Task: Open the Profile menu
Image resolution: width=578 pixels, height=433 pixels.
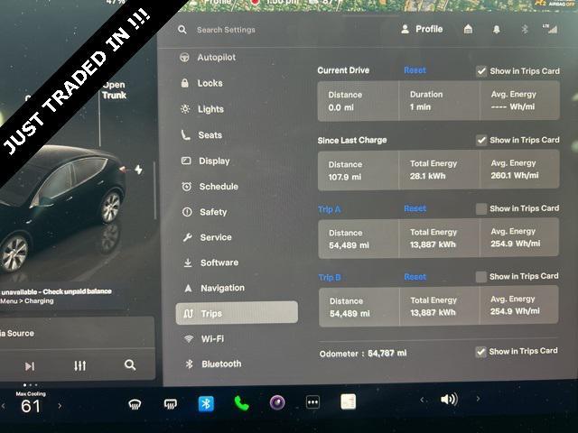Action: pos(422,29)
